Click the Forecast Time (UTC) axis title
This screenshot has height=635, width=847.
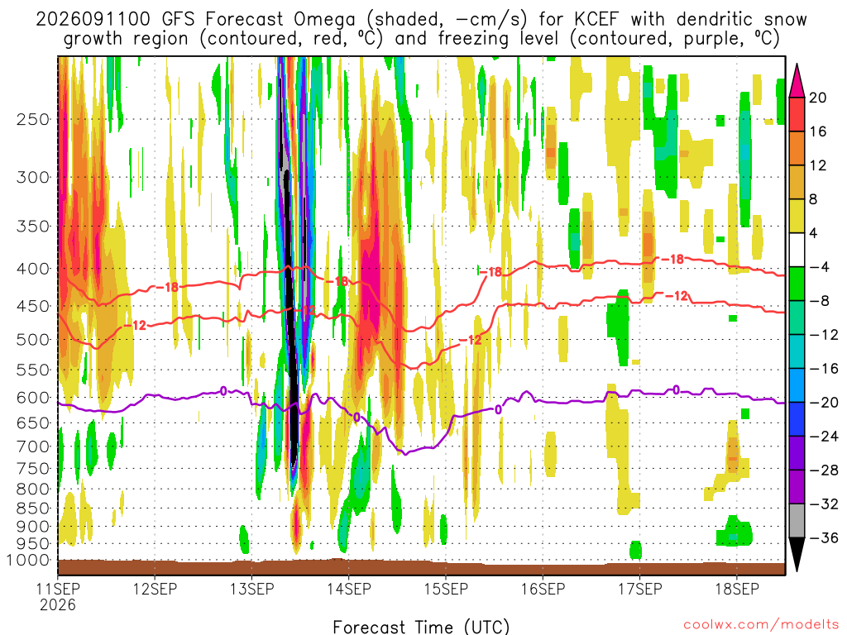[x=421, y=627]
